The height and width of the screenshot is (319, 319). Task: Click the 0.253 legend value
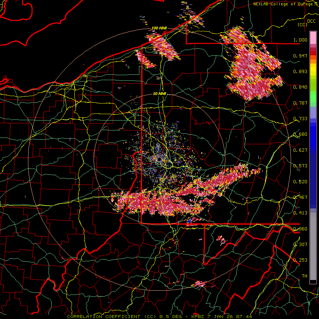[x=300, y=260]
